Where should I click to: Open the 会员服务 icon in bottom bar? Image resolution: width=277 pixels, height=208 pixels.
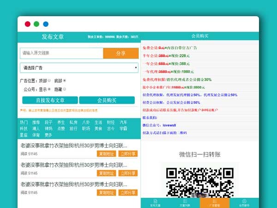coord(244,202)
